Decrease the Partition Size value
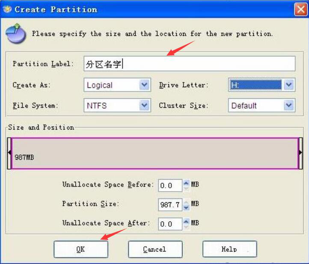 click(186, 208)
